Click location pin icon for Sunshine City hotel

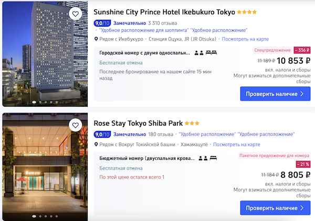pos(96,39)
